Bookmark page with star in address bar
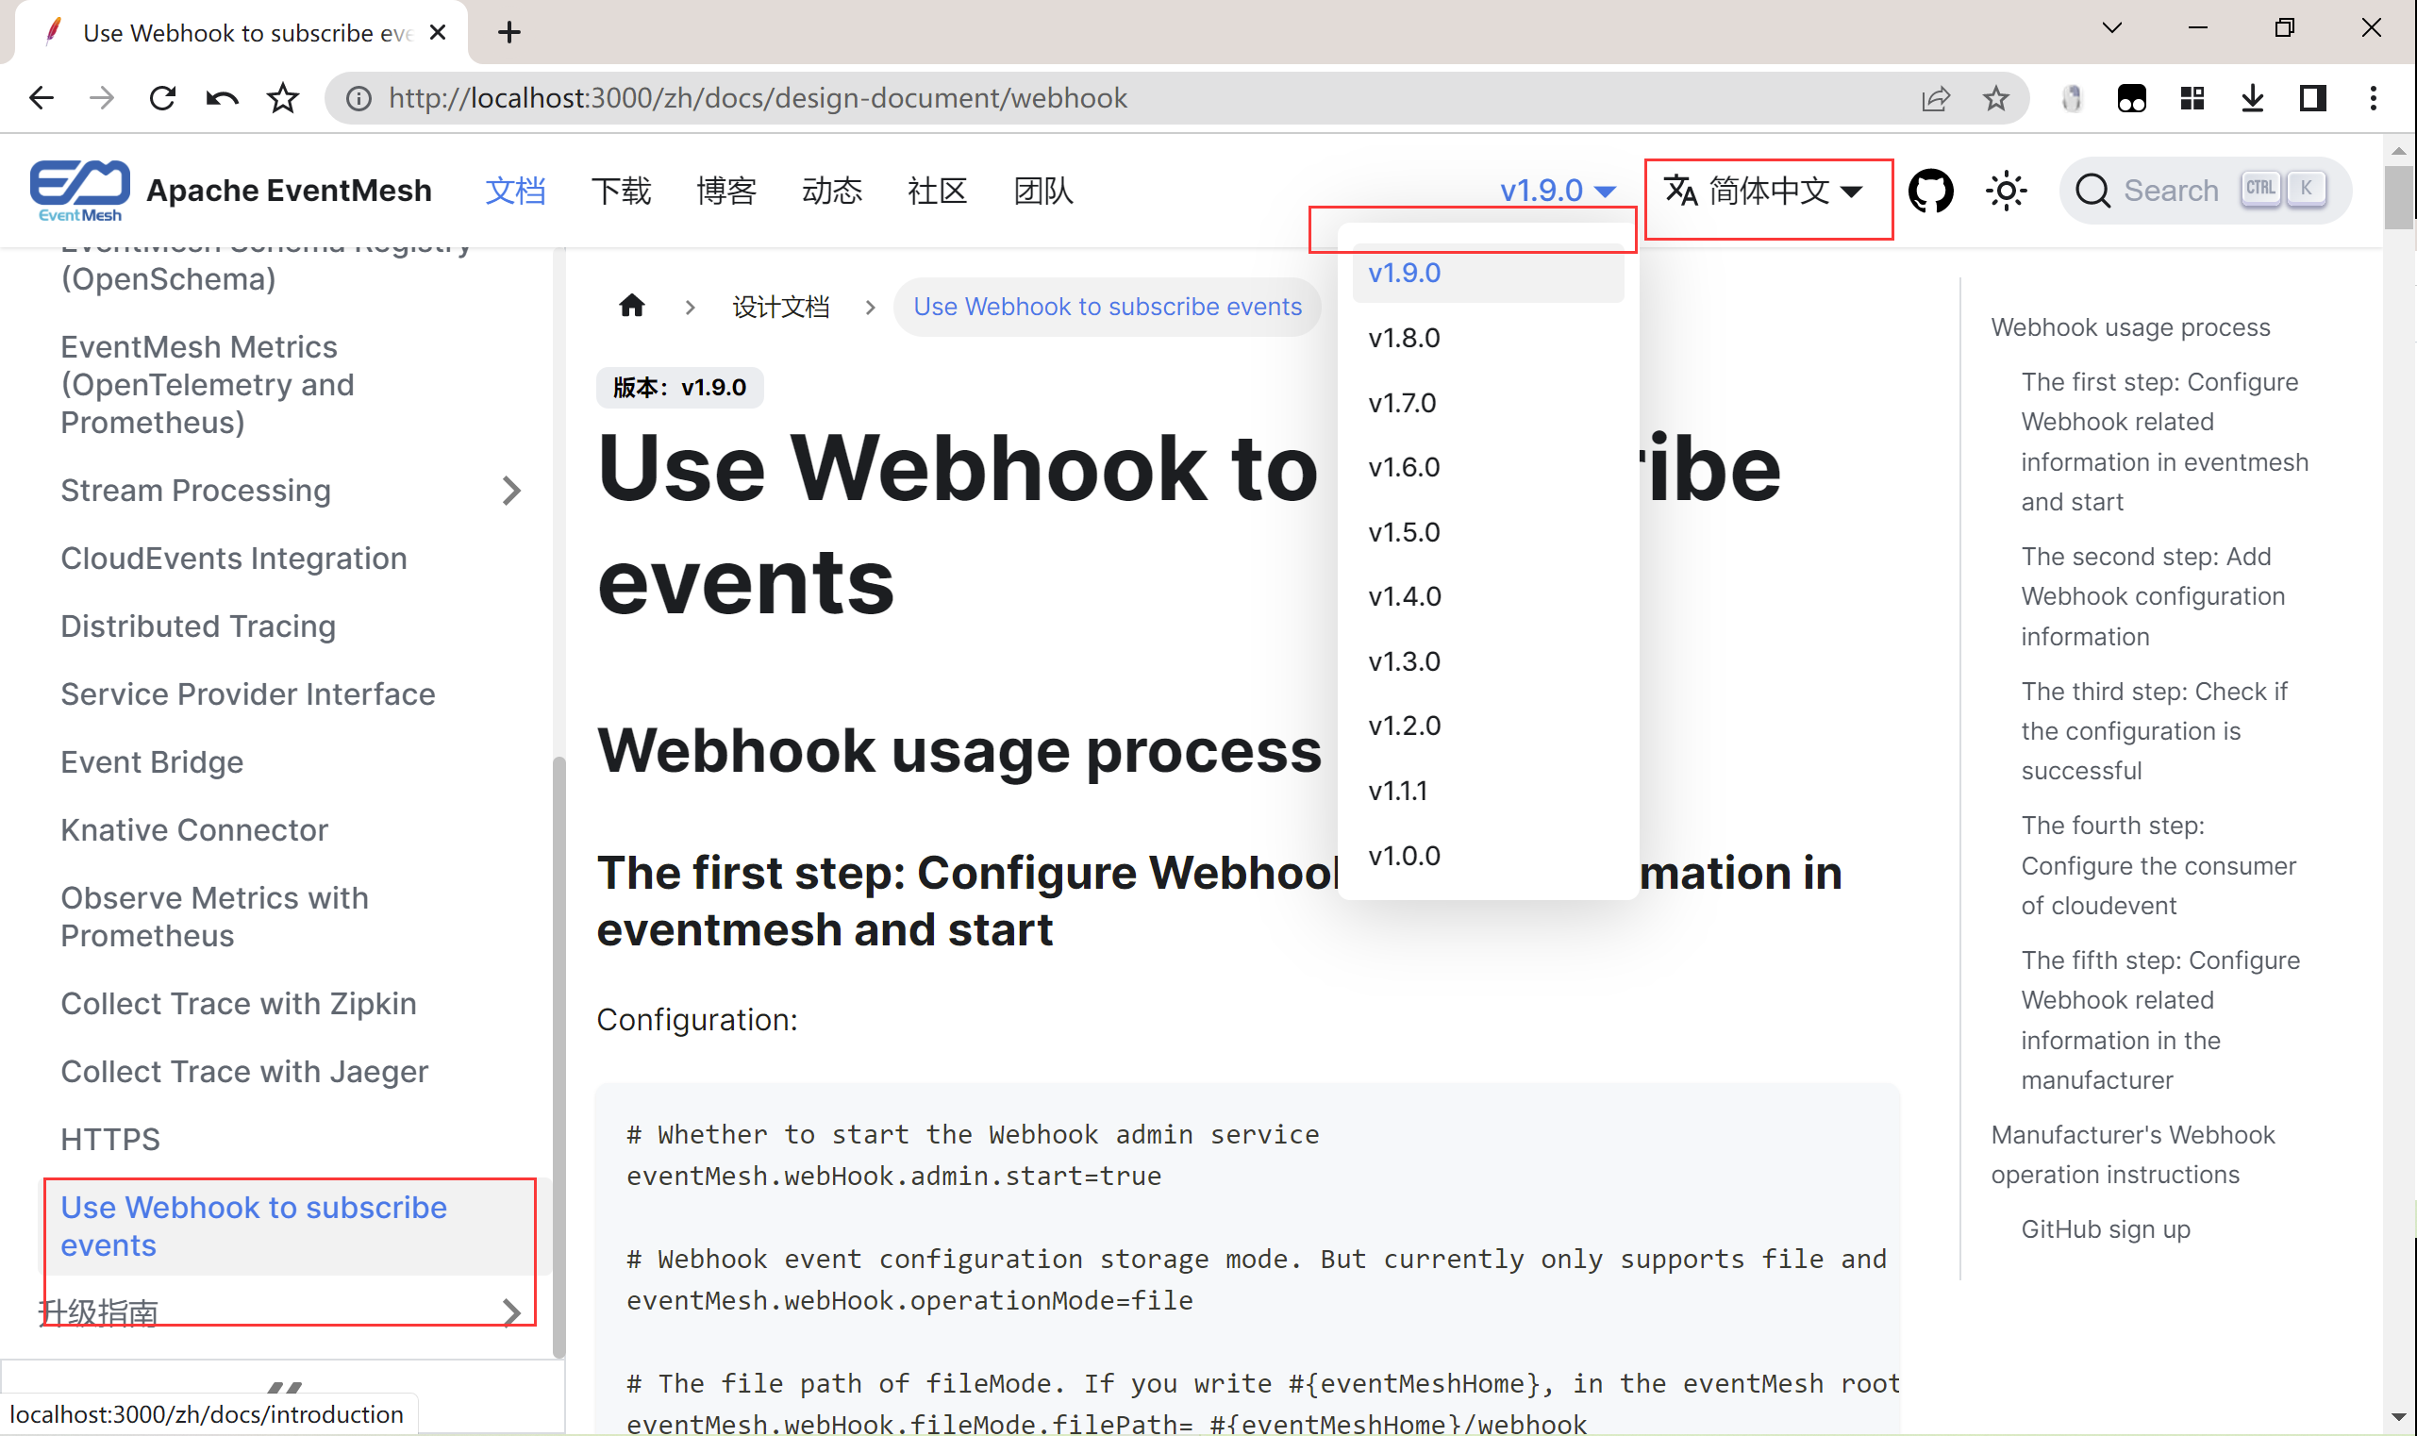This screenshot has width=2417, height=1436. [x=1995, y=98]
